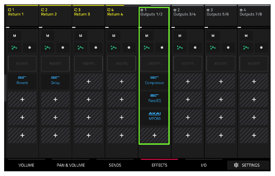Add effect to Return 1 second insert slot
Screen dimensions: 275x176
point(22,99)
